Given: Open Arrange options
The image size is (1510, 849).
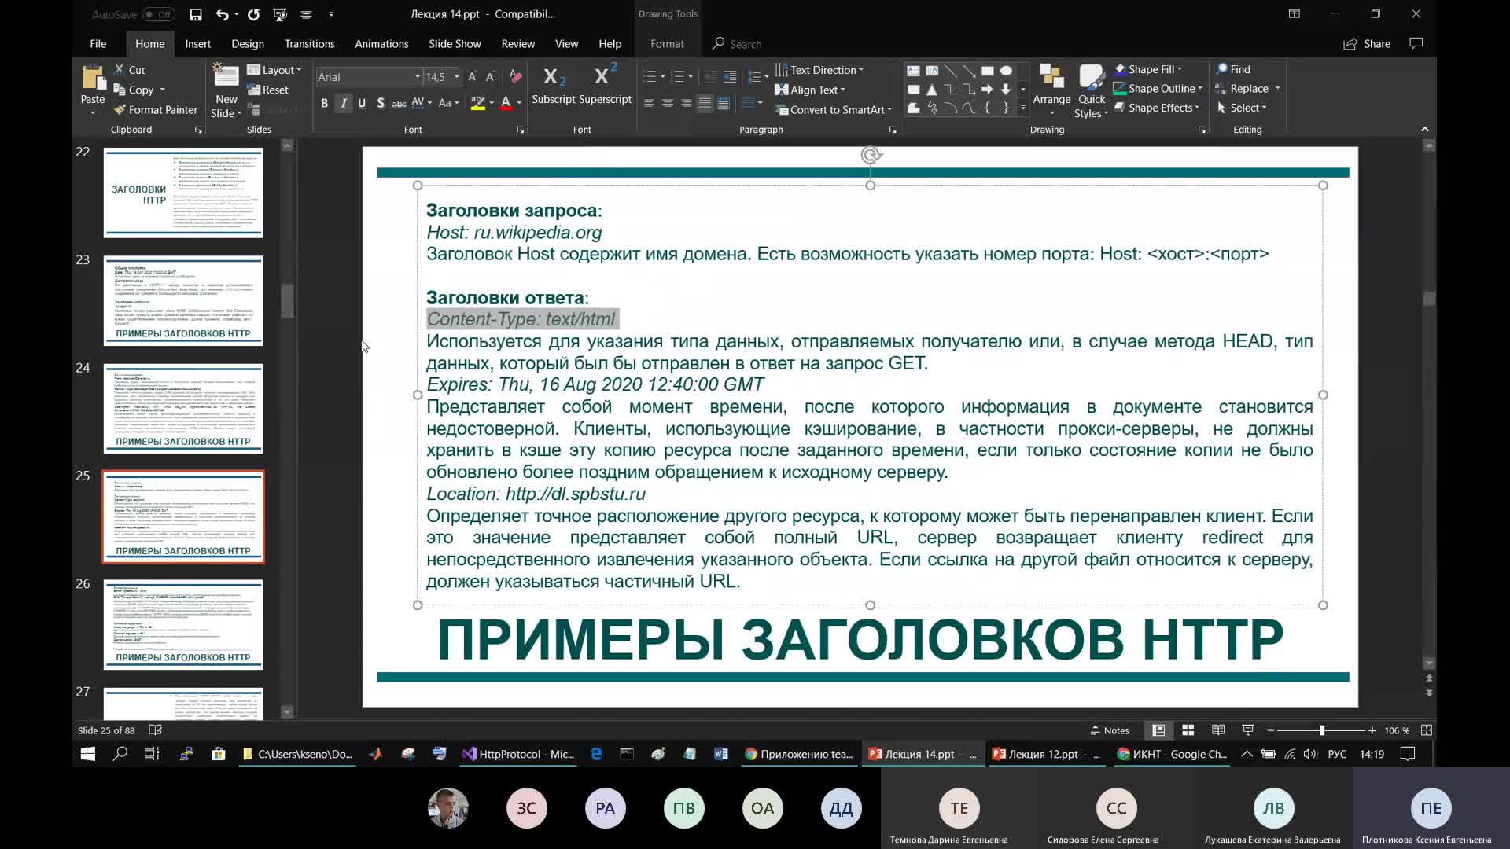Looking at the screenshot, I should [1051, 90].
